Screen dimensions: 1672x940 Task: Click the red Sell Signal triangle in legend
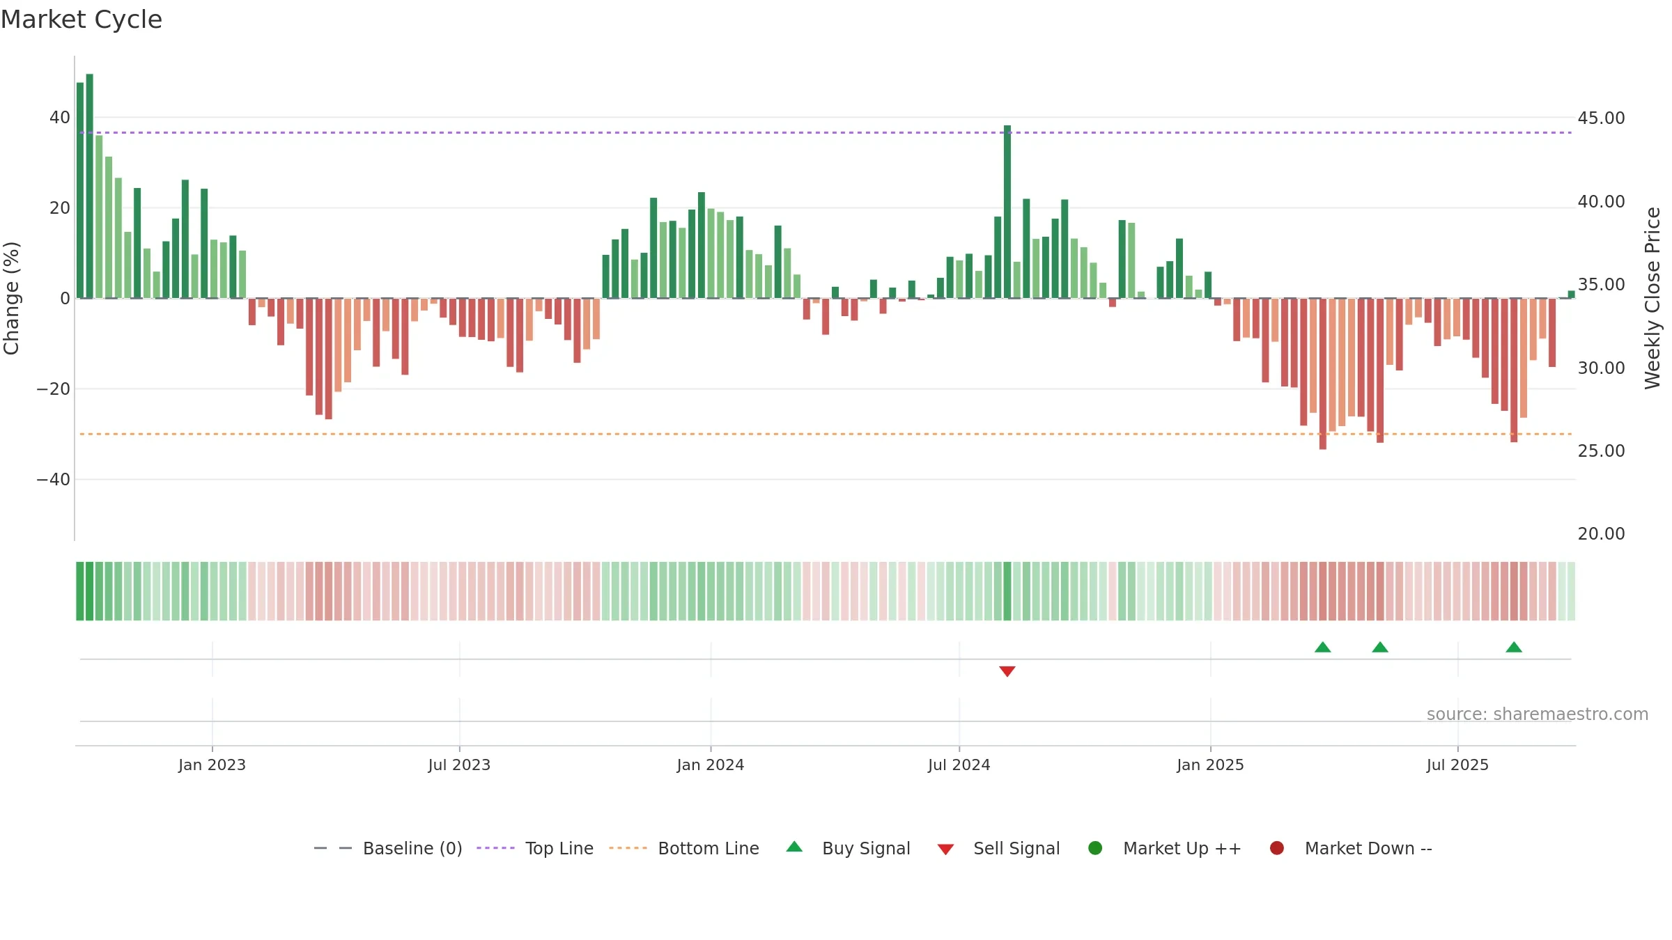point(945,849)
